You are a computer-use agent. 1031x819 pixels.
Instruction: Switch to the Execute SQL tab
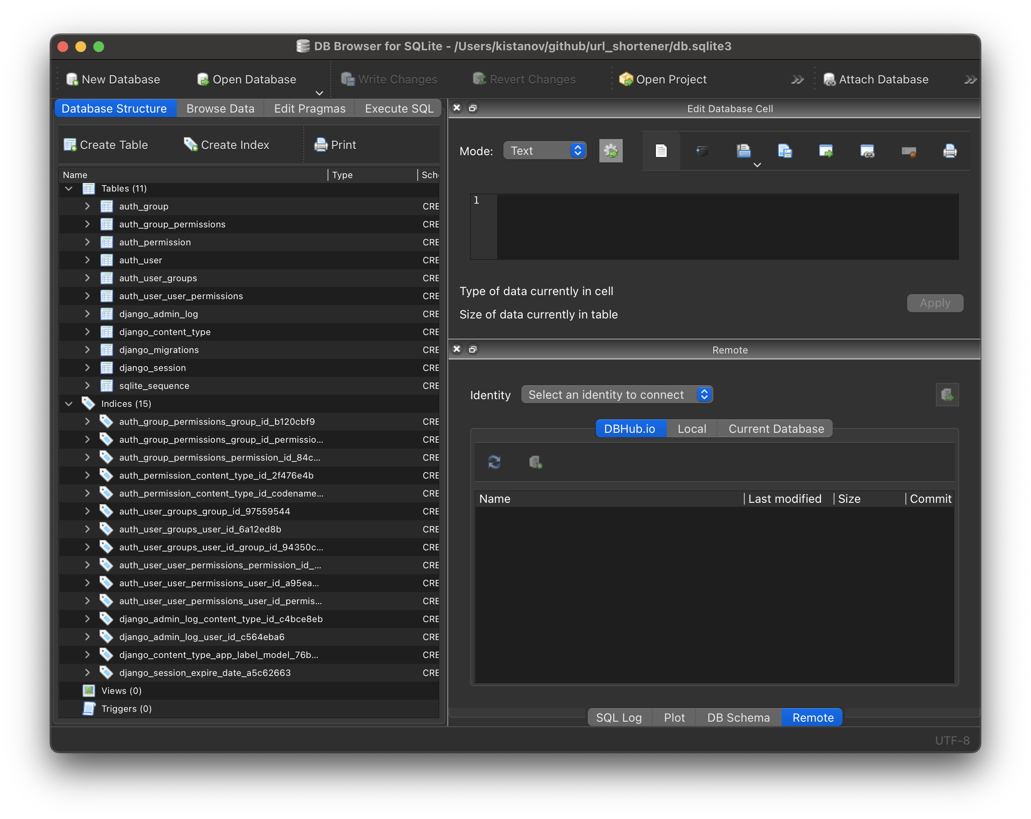click(x=398, y=108)
